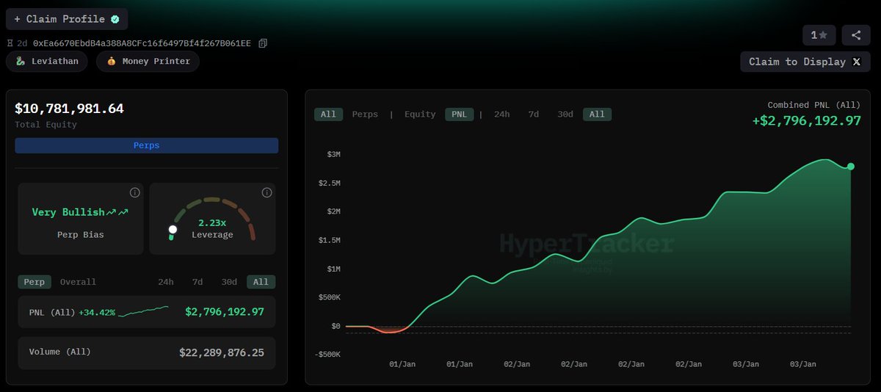Switch to the Overall tab in the stats panel

[78, 282]
